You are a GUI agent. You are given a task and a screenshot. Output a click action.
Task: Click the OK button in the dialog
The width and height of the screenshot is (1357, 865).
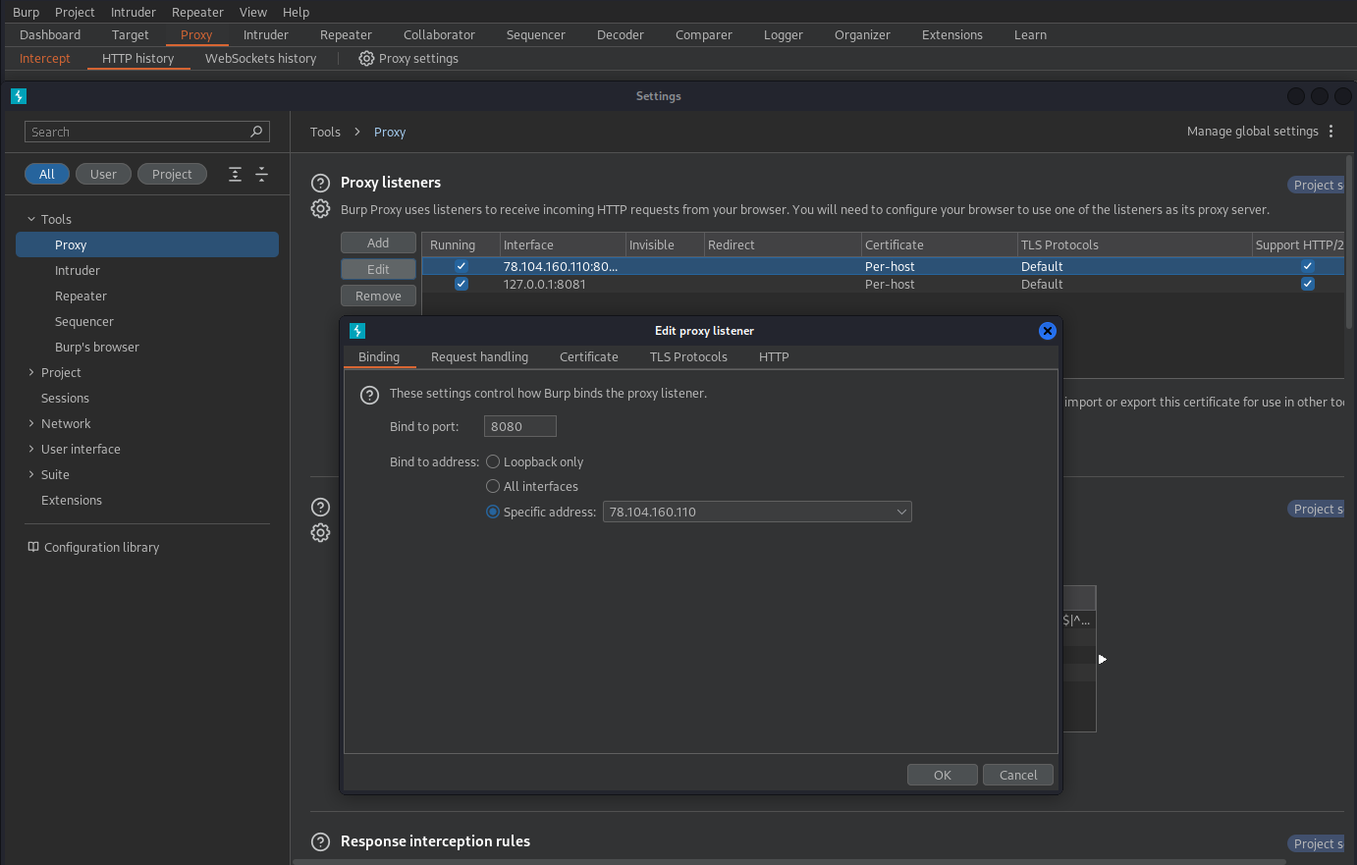click(943, 775)
